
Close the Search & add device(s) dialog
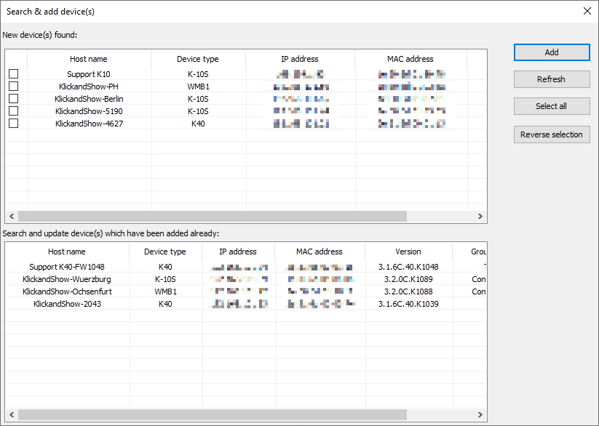[587, 11]
